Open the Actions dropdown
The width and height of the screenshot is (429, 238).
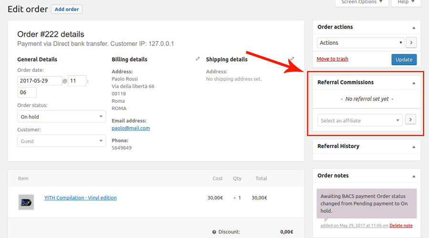coord(360,43)
